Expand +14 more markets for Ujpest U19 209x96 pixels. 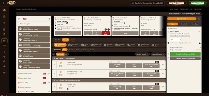pos(162,65)
